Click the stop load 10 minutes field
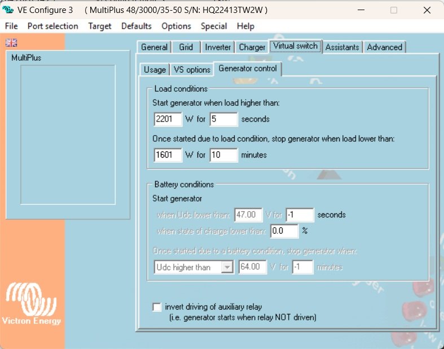 [x=224, y=155]
